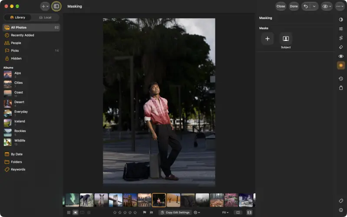The image size is (347, 217).
Task: Select the daytime bridge thumbnail in filmstrip
Action: pyautogui.click(x=115, y=200)
